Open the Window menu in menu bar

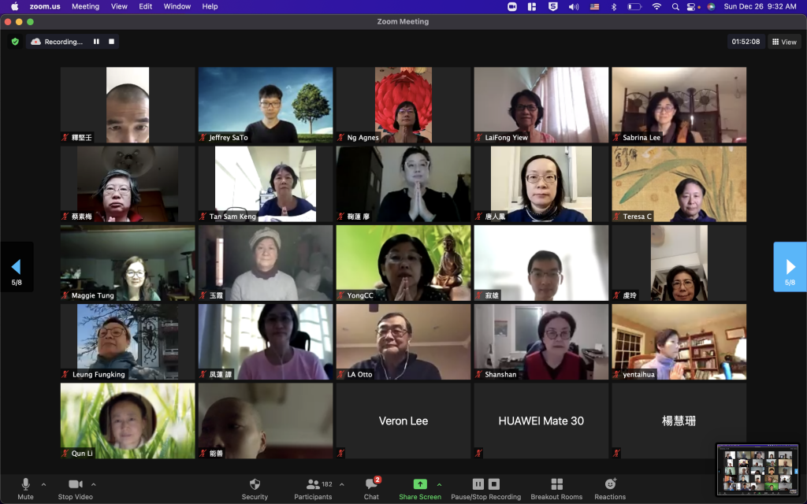177,6
